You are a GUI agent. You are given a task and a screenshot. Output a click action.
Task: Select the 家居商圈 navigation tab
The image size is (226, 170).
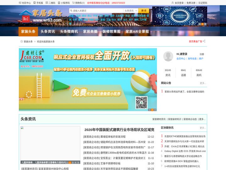[90, 31]
